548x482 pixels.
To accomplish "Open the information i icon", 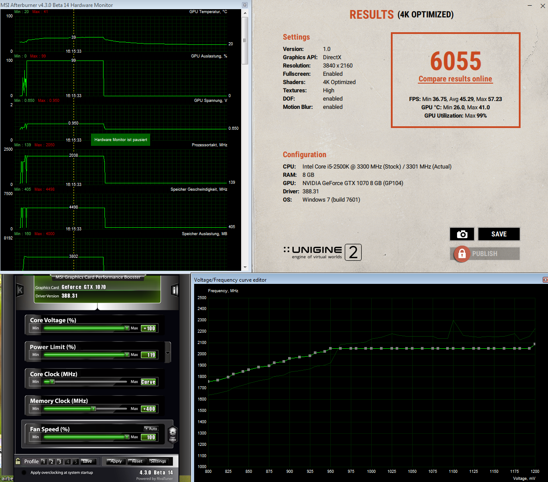I will pyautogui.click(x=175, y=290).
